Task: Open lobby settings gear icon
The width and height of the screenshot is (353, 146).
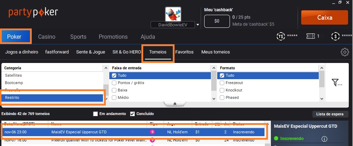Action: pos(345,52)
